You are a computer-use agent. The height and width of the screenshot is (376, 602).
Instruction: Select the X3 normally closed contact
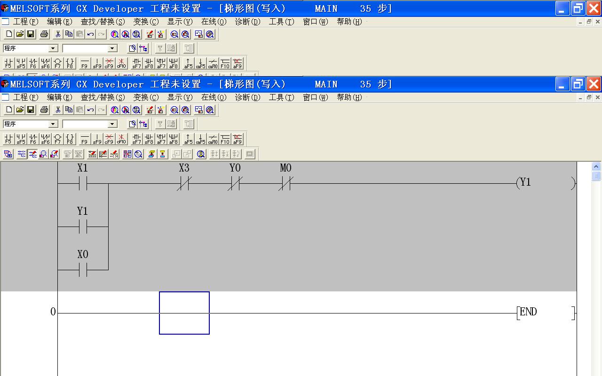[184, 183]
